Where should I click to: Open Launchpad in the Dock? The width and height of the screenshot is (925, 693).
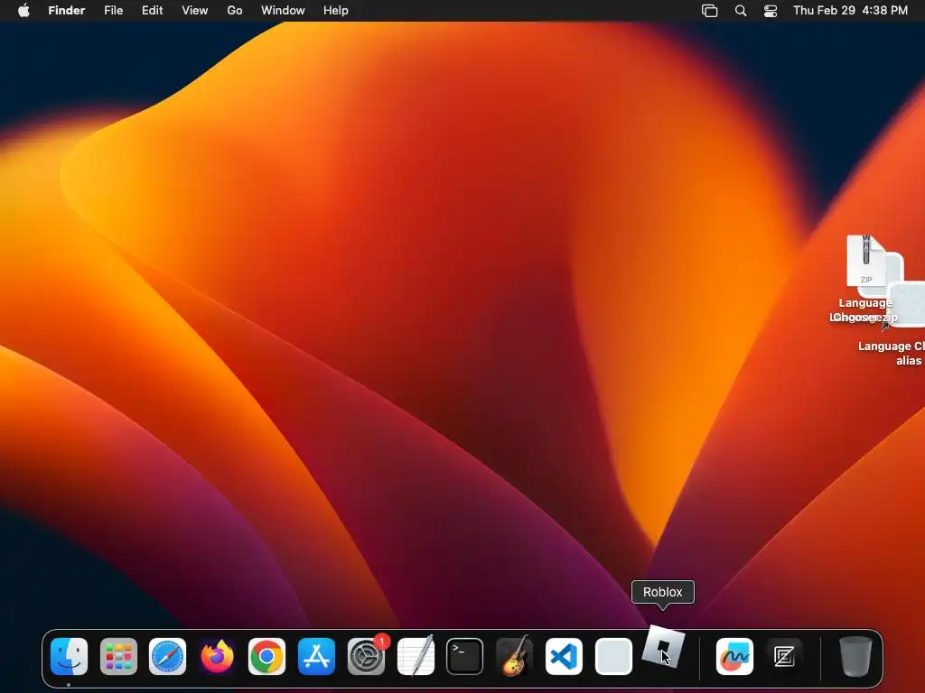(x=118, y=656)
